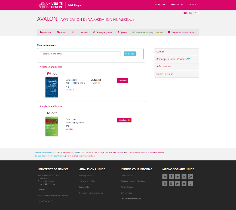Open the Options navigation item

[x=122, y=32]
